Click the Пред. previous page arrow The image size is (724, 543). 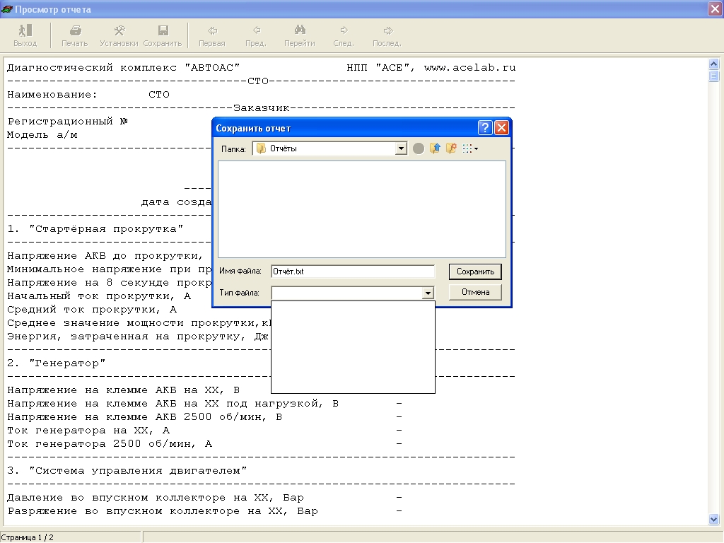pos(256,35)
